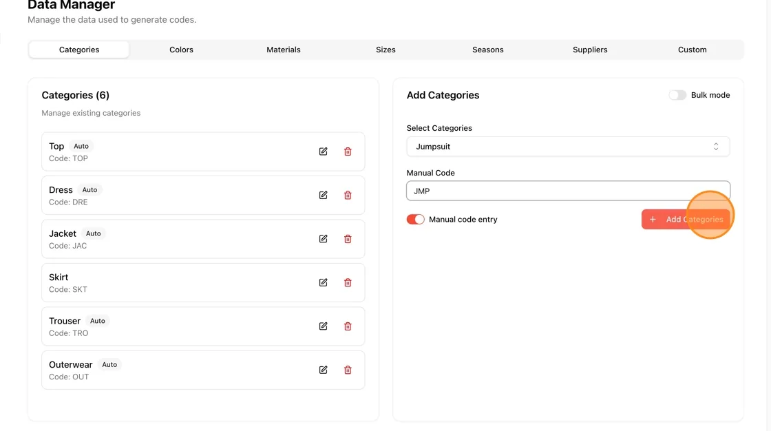
Task: Click the Auto badge next to Top
Action: tap(81, 146)
